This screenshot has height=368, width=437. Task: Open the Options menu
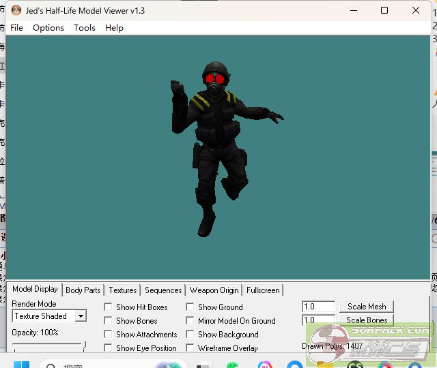tap(48, 28)
